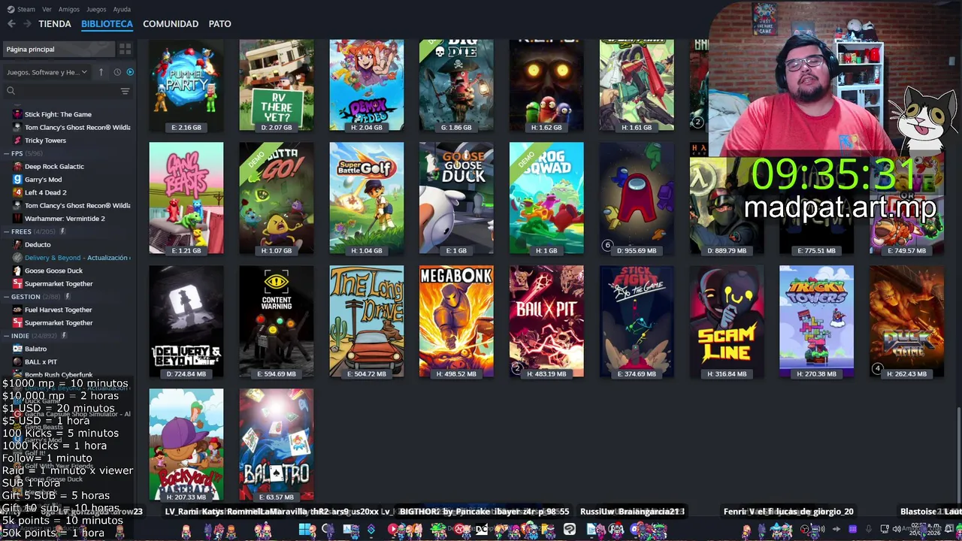Open the Ball x Pit grid cover

point(546,322)
